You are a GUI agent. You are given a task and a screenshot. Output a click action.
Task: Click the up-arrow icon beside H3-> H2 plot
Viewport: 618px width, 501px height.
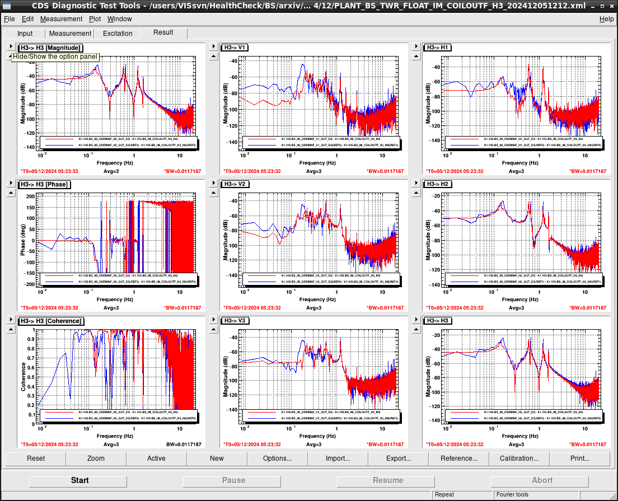(x=416, y=193)
